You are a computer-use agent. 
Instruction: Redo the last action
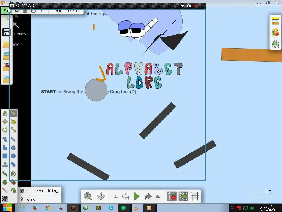pyautogui.click(x=148, y=196)
